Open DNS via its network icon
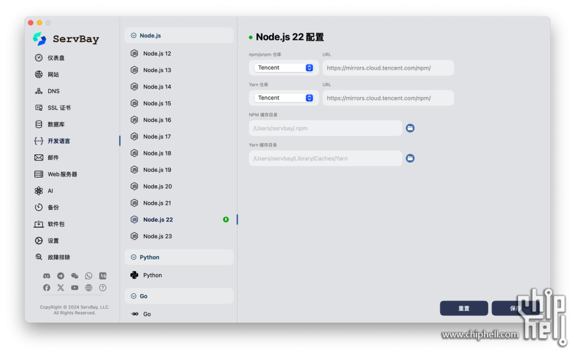575x355 pixels. (39, 91)
